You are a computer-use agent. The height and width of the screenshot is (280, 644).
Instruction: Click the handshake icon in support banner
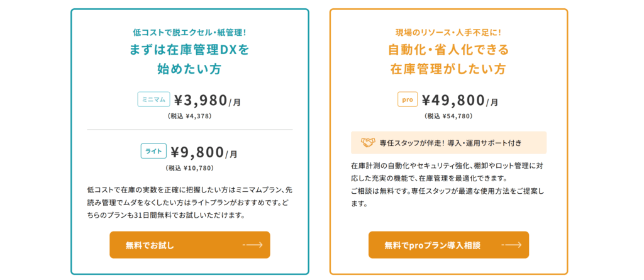coord(368,143)
